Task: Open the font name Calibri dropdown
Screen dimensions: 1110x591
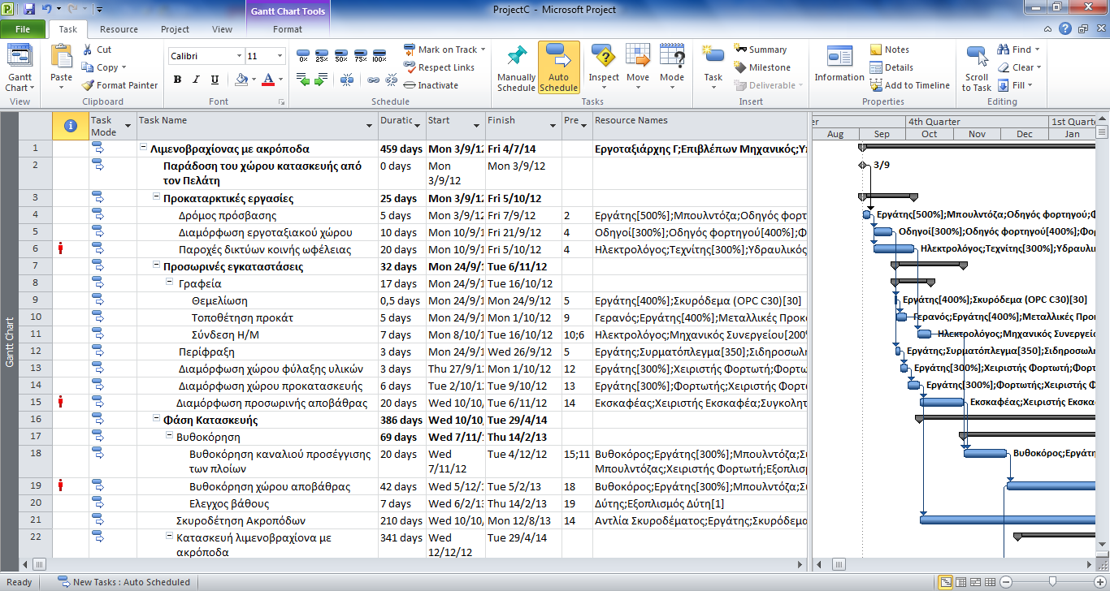Action: click(x=239, y=56)
